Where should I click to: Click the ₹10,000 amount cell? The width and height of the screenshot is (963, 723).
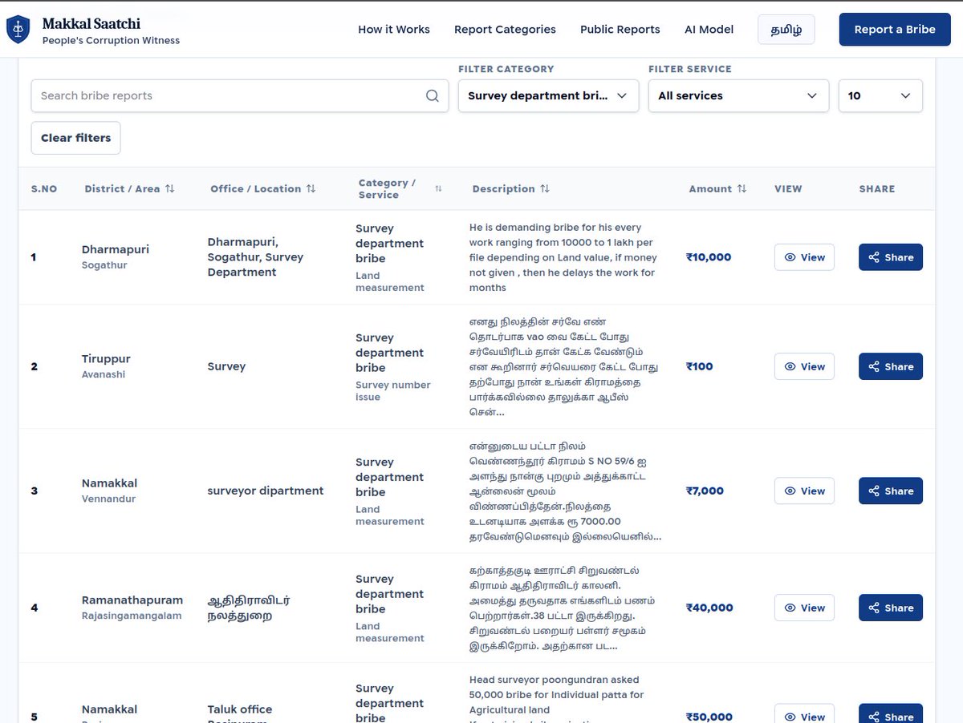pyautogui.click(x=709, y=257)
